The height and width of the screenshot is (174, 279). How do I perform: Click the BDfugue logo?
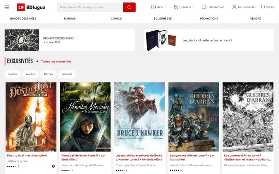pos(31,7)
